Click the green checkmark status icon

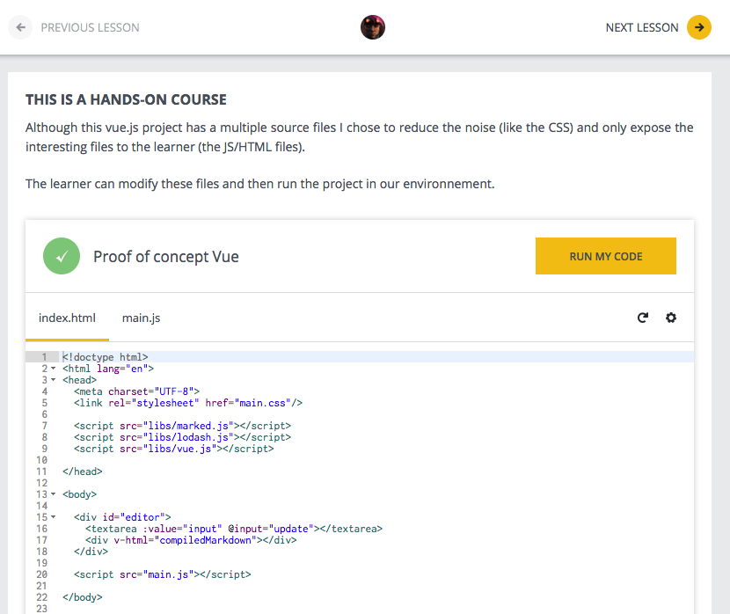pos(62,256)
